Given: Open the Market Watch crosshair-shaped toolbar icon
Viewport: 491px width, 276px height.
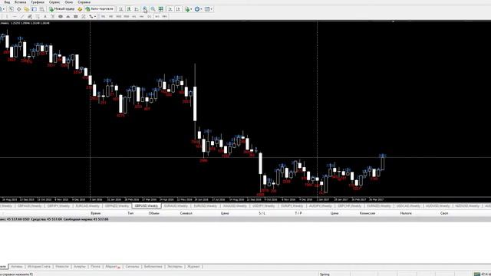Looking at the screenshot, I should pyautogui.click(x=18, y=9).
